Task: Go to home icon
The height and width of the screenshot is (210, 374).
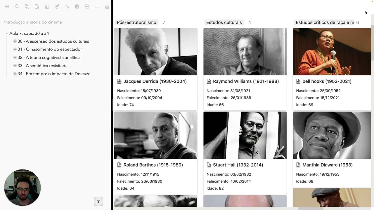Action: (107, 6)
